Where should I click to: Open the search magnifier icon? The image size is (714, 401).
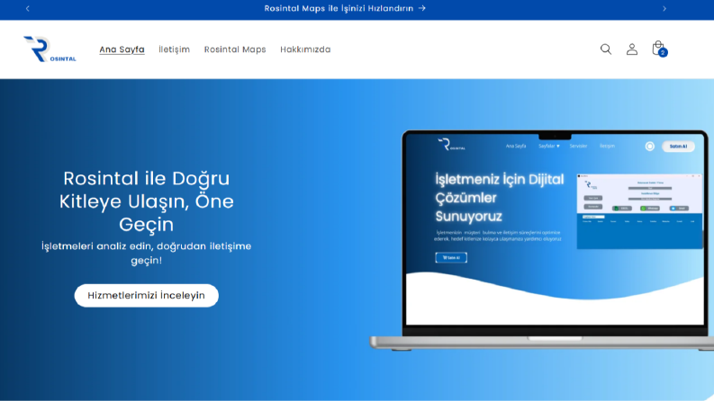pos(606,49)
